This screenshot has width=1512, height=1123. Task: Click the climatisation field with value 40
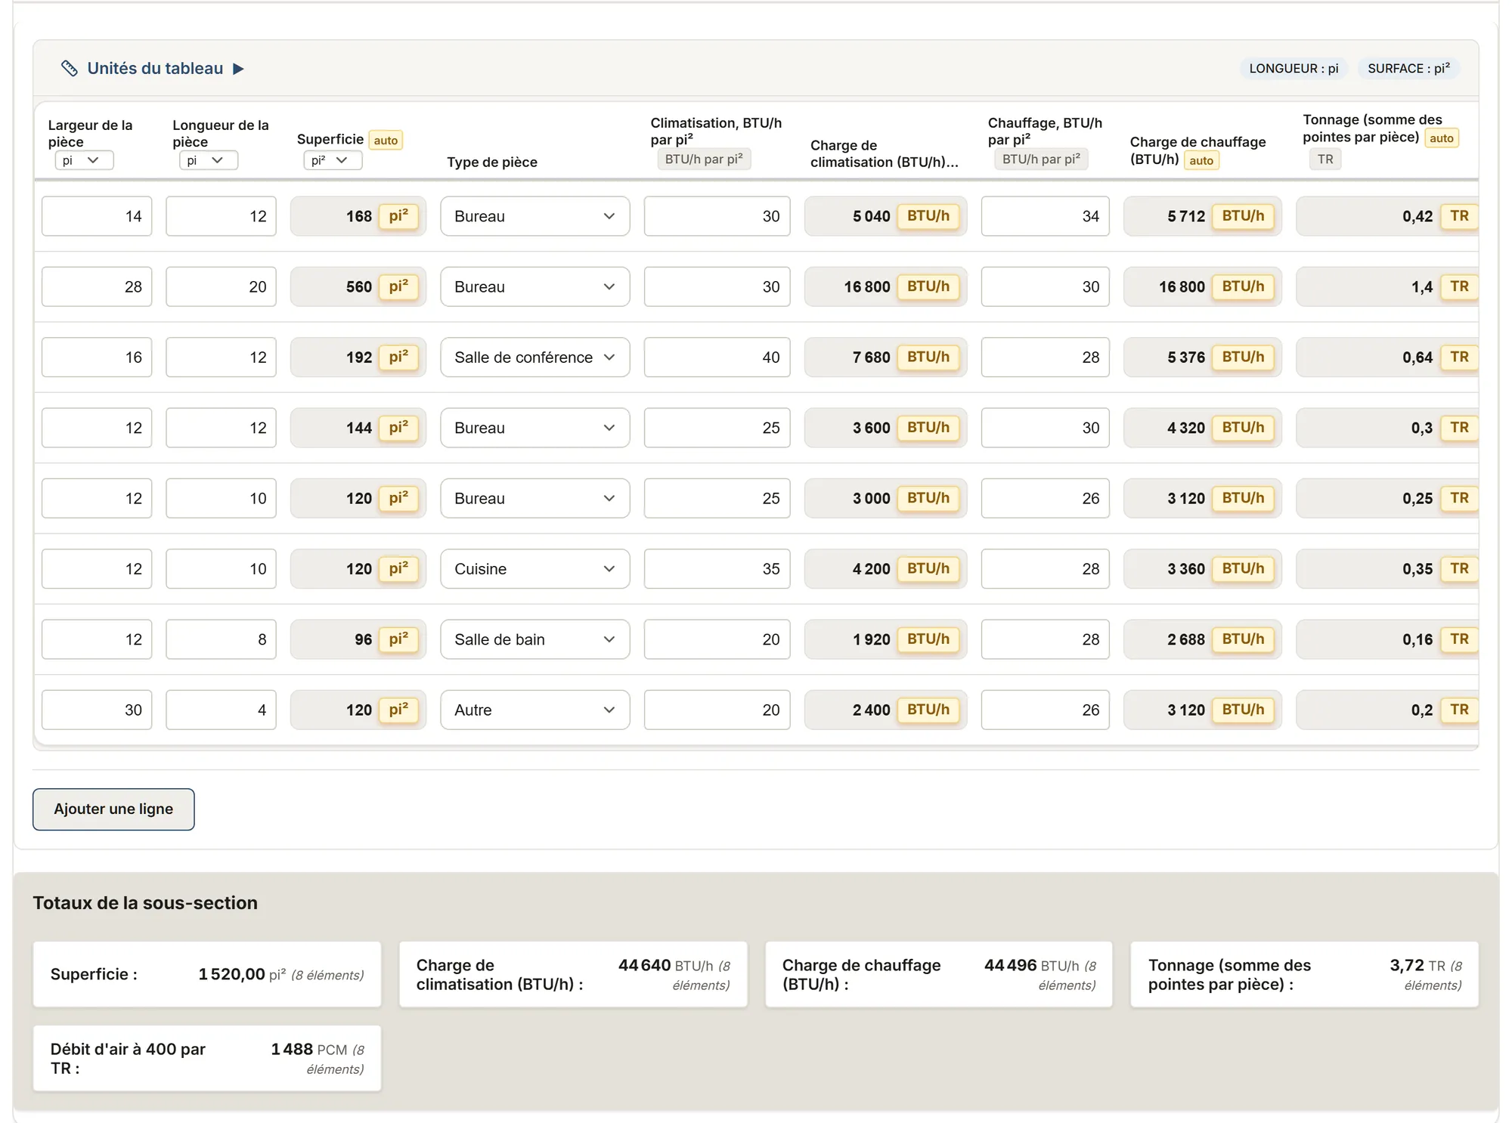(x=717, y=357)
